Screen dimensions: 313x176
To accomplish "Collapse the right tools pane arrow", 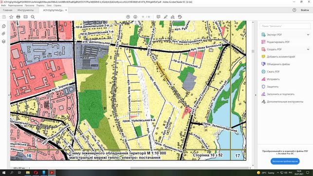I will [256, 95].
